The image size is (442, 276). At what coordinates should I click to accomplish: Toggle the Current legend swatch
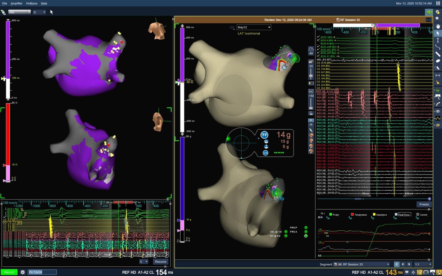pyautogui.click(x=417, y=215)
